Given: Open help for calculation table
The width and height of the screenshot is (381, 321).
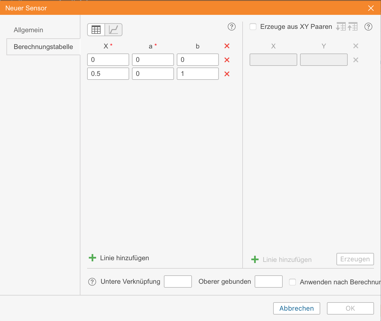Looking at the screenshot, I should 231,27.
